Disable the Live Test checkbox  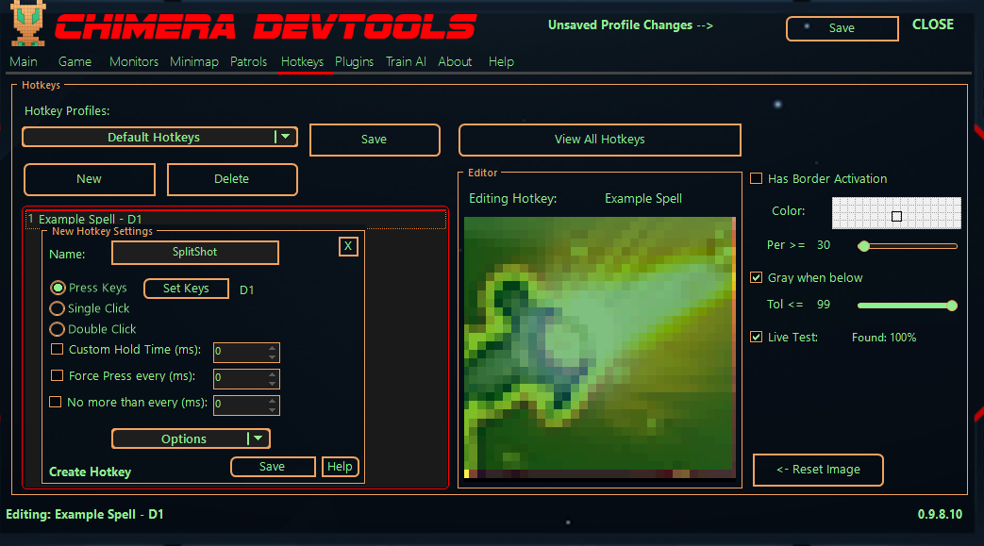coord(757,337)
